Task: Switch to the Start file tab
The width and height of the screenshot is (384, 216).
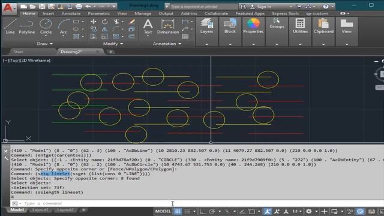Action: pyautogui.click(x=19, y=52)
